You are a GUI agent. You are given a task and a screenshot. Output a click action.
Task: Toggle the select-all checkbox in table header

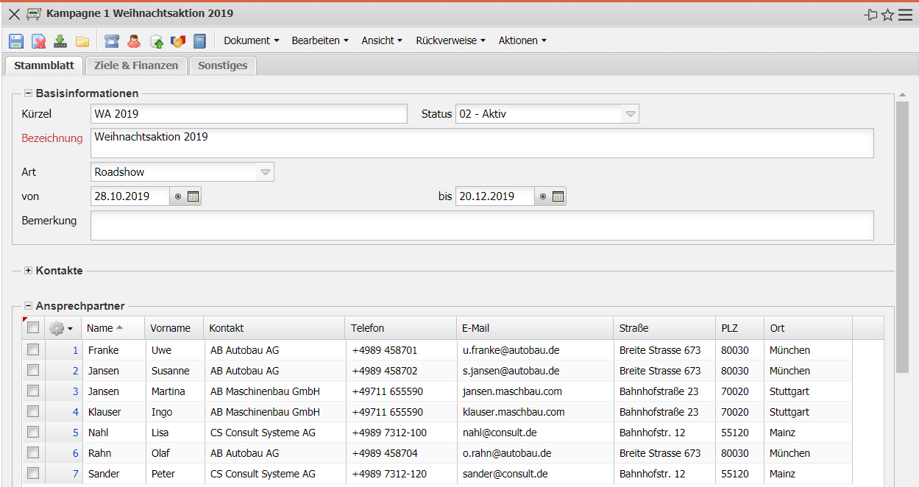33,328
